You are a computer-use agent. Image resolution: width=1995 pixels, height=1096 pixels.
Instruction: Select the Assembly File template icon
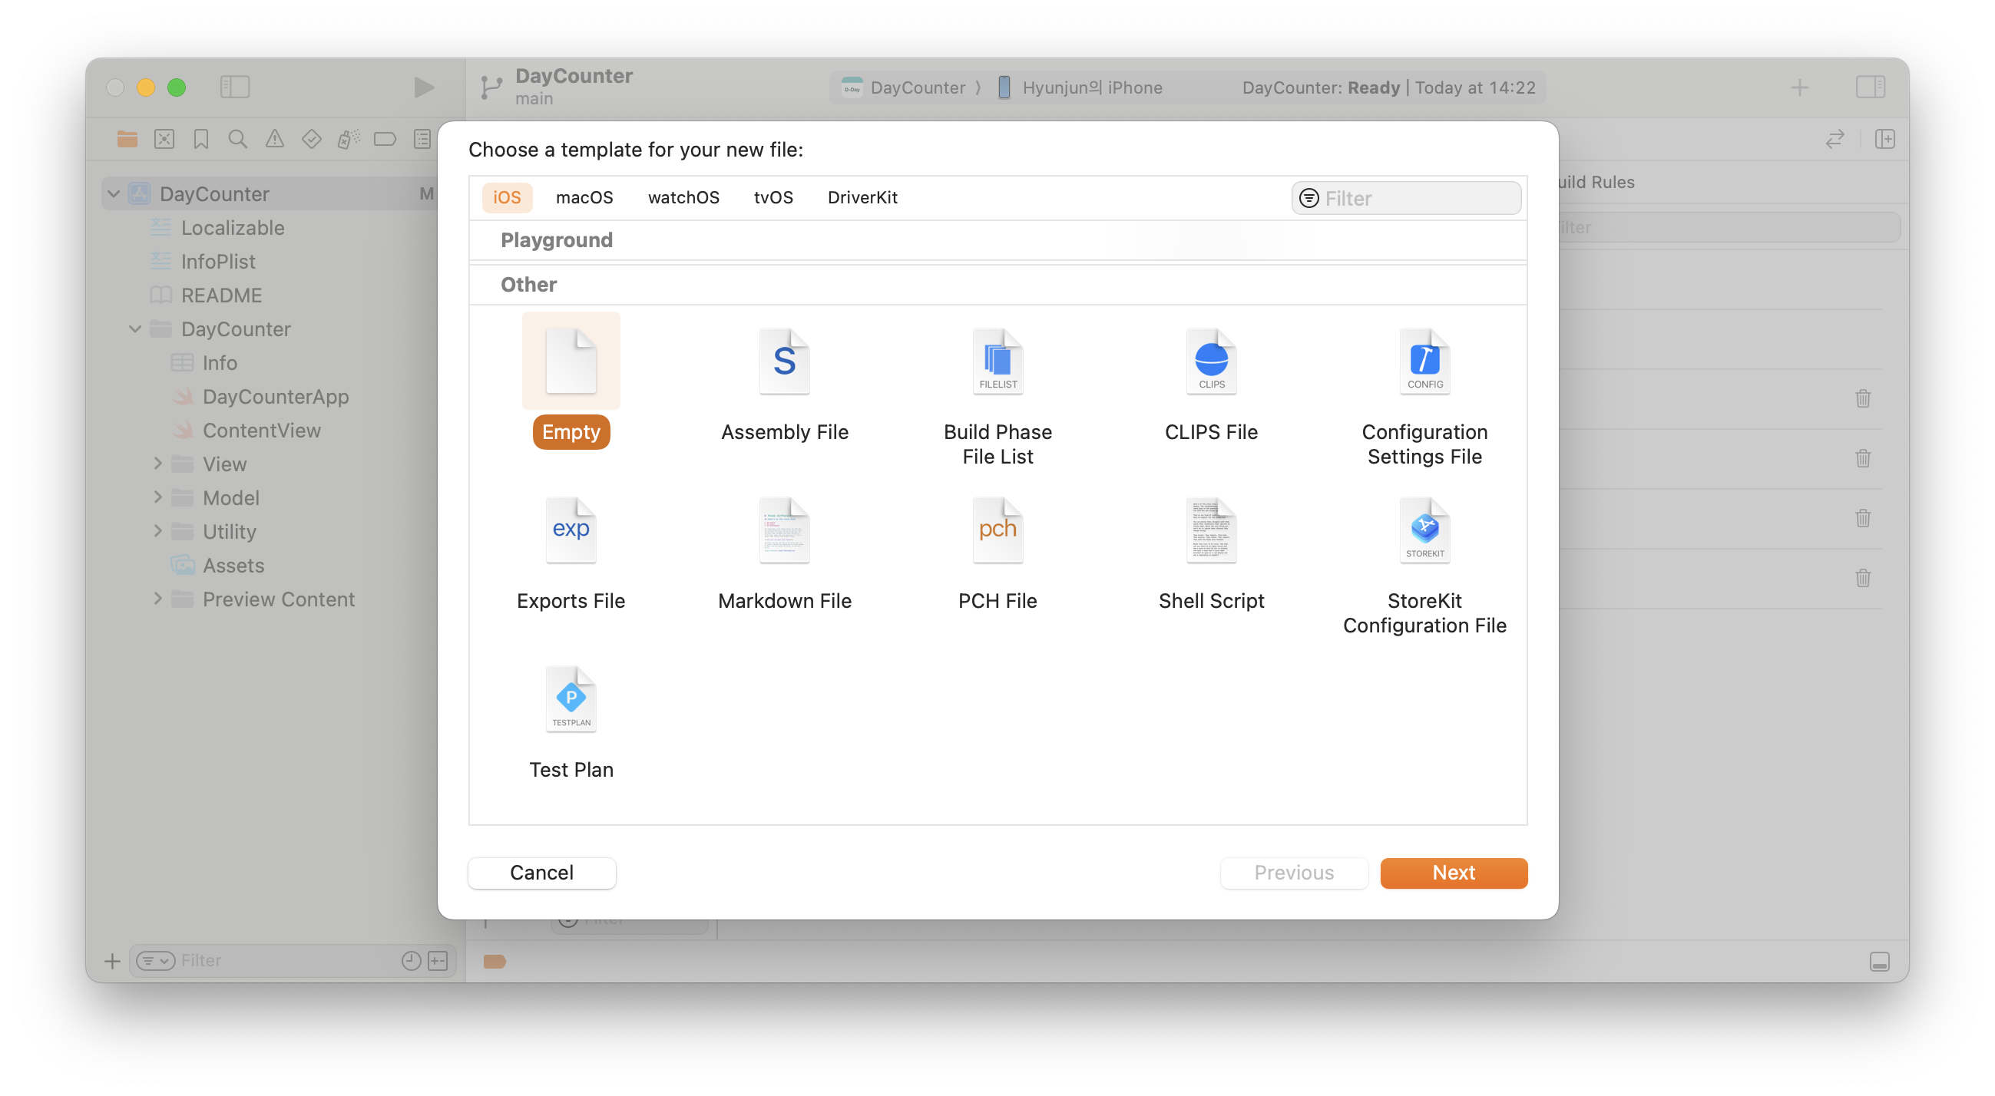tap(784, 361)
